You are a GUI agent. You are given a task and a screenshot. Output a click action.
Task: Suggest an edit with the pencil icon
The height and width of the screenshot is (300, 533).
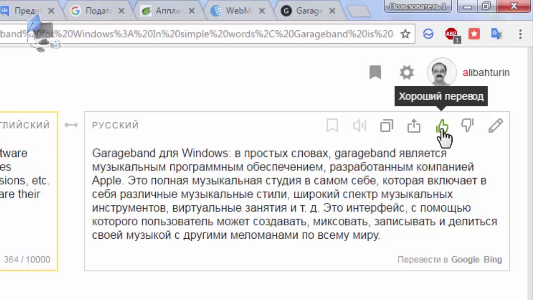496,125
